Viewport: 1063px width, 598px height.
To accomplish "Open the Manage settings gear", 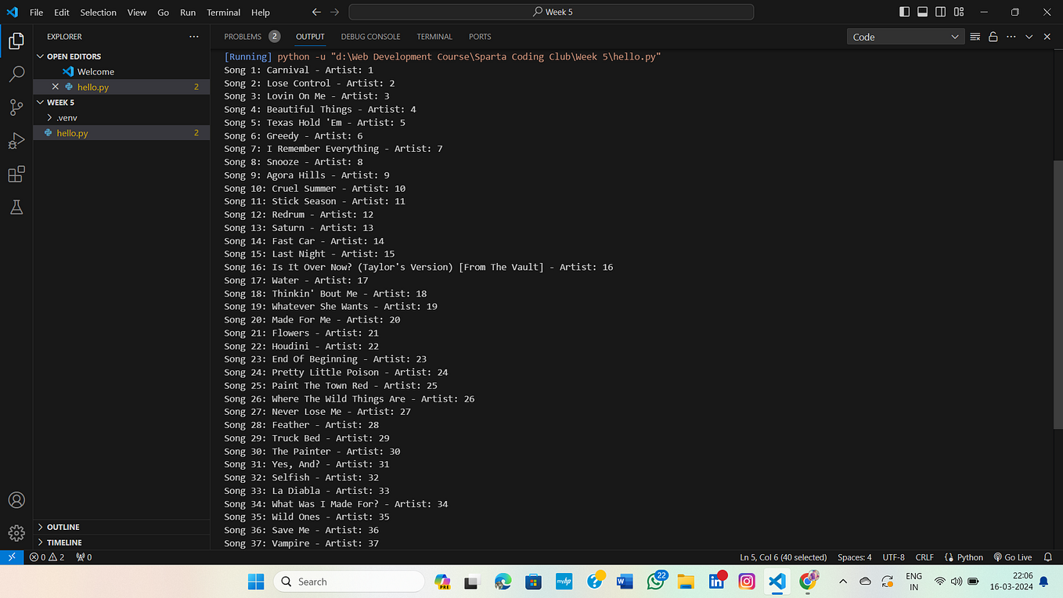I will tap(16, 532).
